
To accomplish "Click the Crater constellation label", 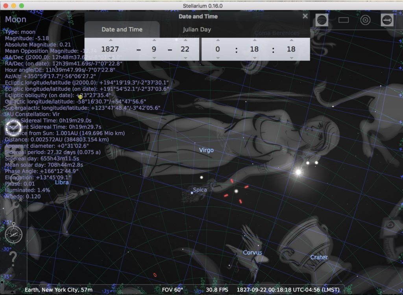I will [319, 257].
